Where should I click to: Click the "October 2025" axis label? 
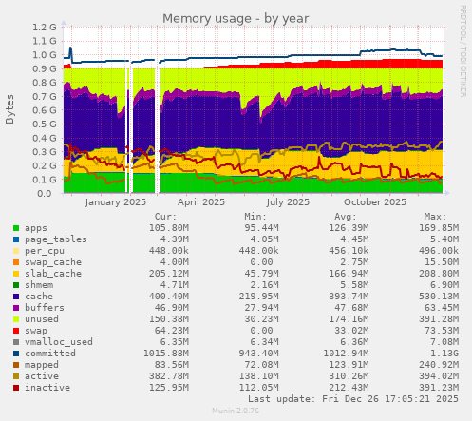click(x=375, y=202)
